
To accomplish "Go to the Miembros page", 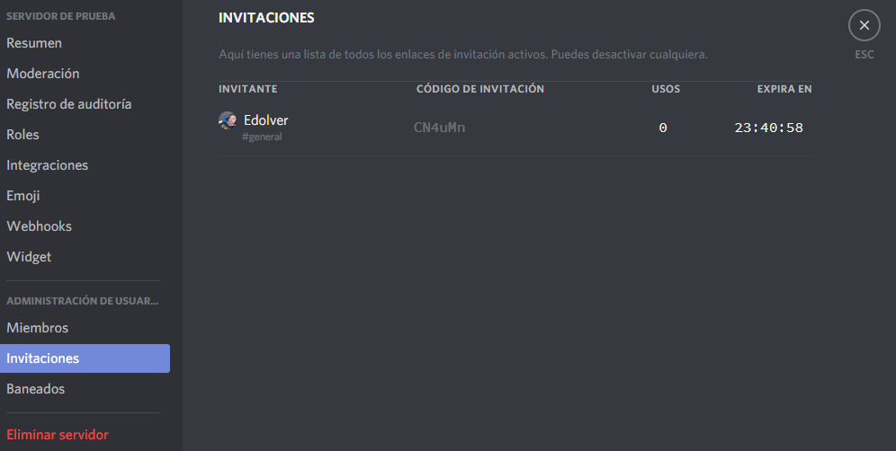I will (x=38, y=328).
